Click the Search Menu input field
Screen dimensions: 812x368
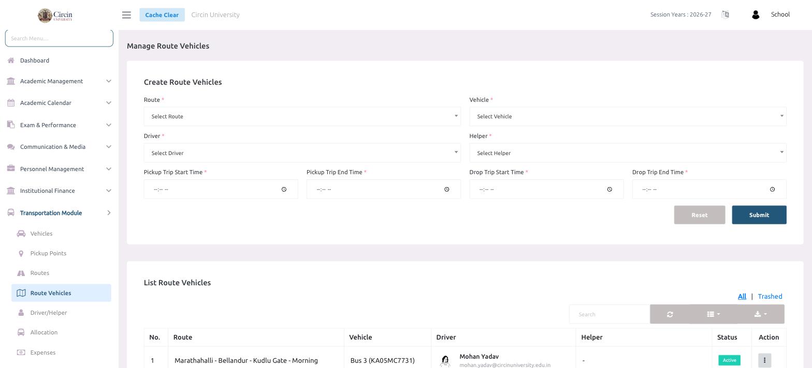[59, 38]
